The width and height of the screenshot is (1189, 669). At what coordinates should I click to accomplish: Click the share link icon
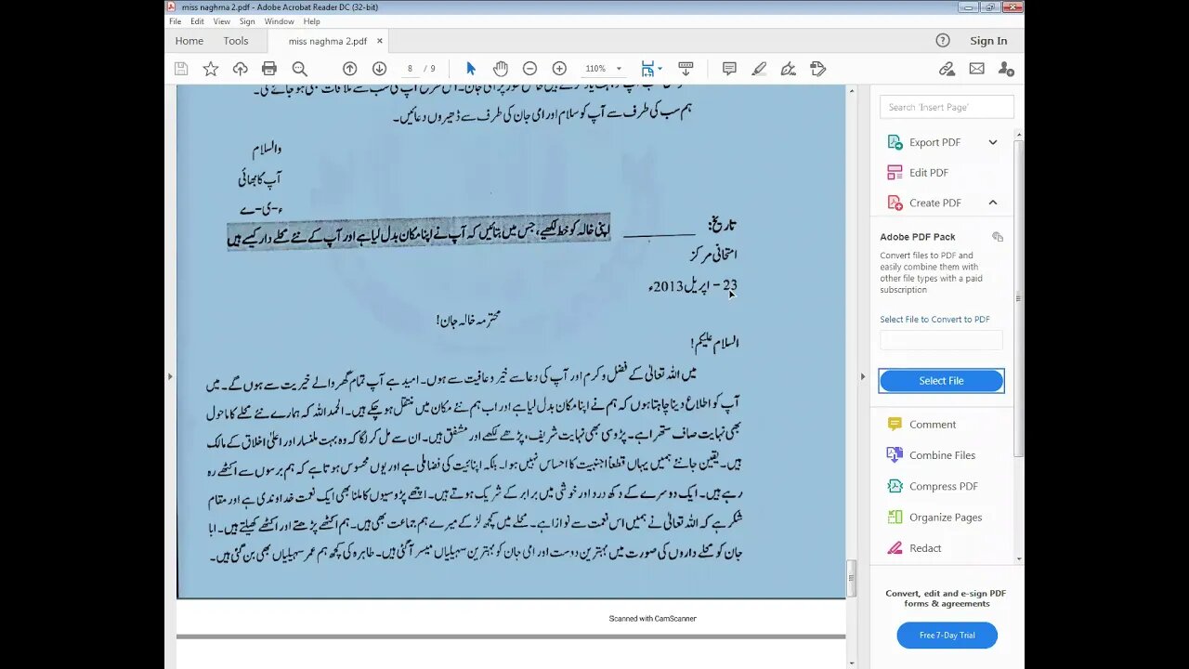[x=947, y=69]
